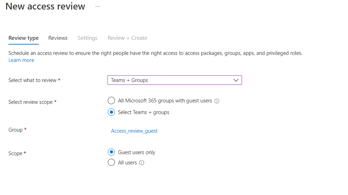This screenshot has width=348, height=195.
Task: Click the Scope field label
Action: [x=15, y=153]
